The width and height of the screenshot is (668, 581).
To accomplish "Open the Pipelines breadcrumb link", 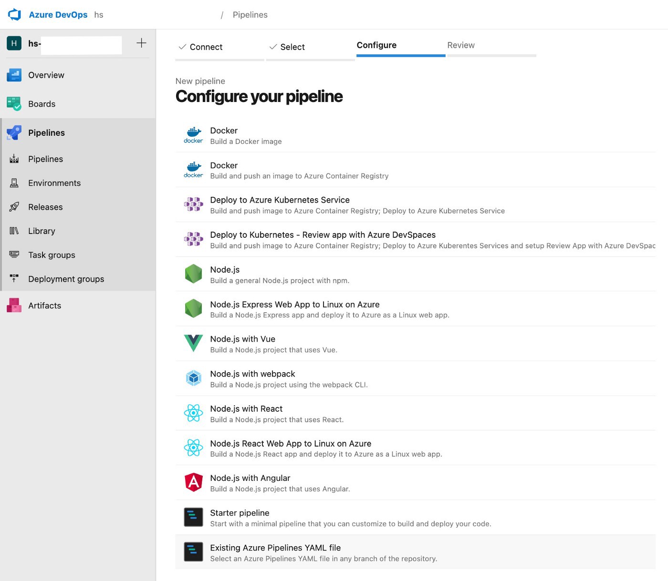I will tap(250, 15).
